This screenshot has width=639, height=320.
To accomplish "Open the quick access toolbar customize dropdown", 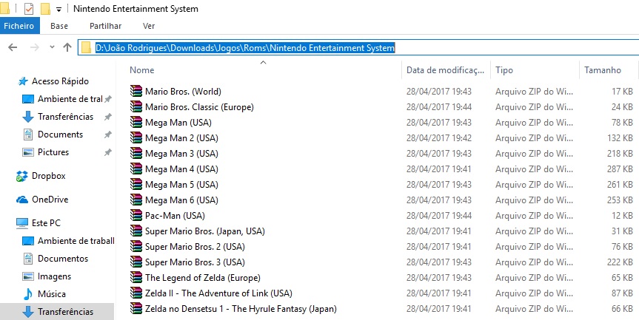I will [58, 10].
